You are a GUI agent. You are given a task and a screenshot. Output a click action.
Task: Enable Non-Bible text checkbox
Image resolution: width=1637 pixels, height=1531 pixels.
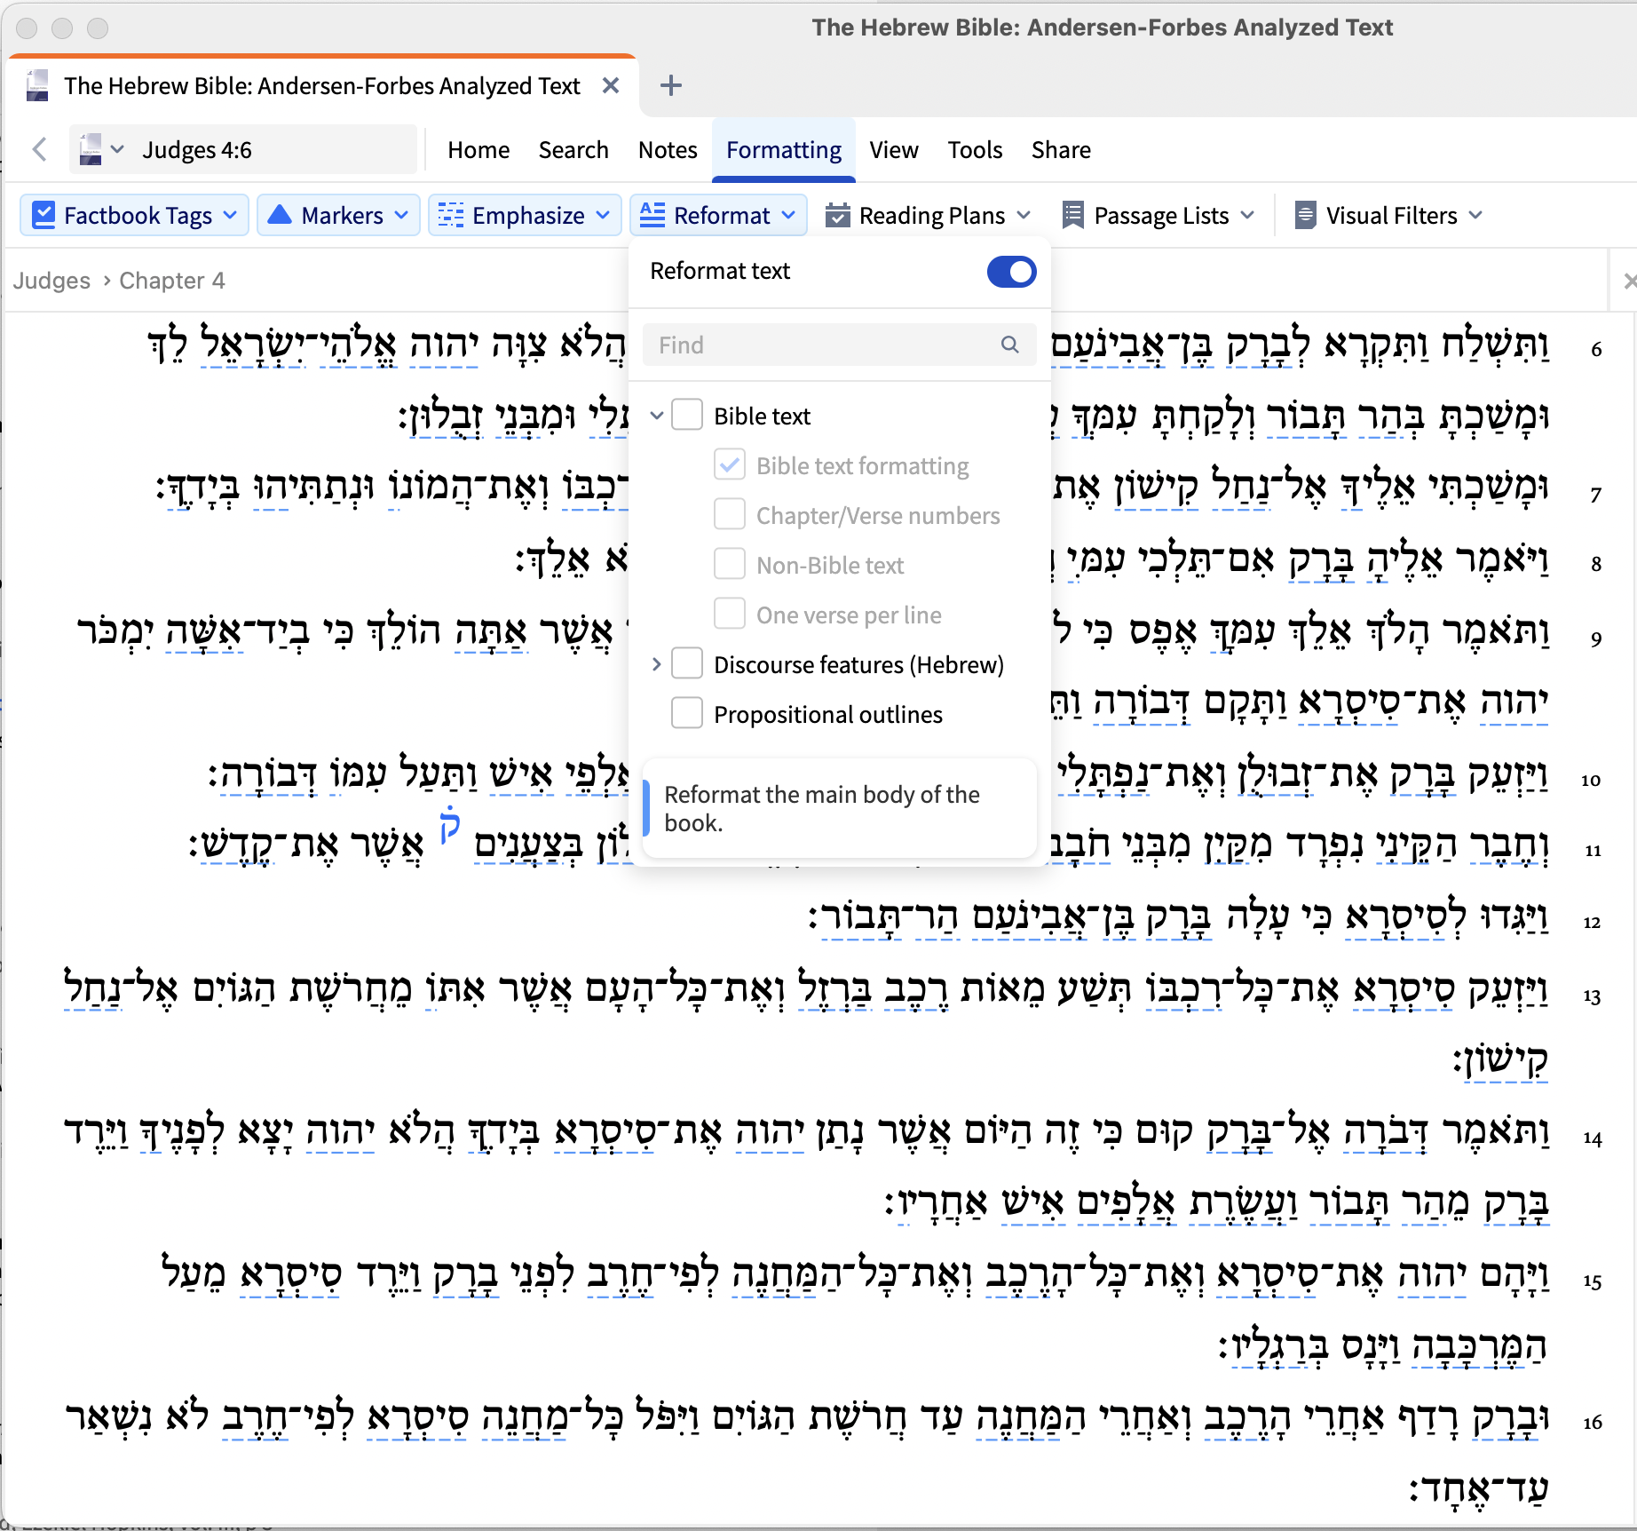[x=730, y=564]
